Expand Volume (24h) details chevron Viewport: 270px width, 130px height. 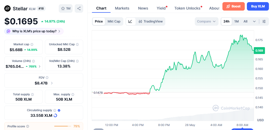(x=40, y=66)
